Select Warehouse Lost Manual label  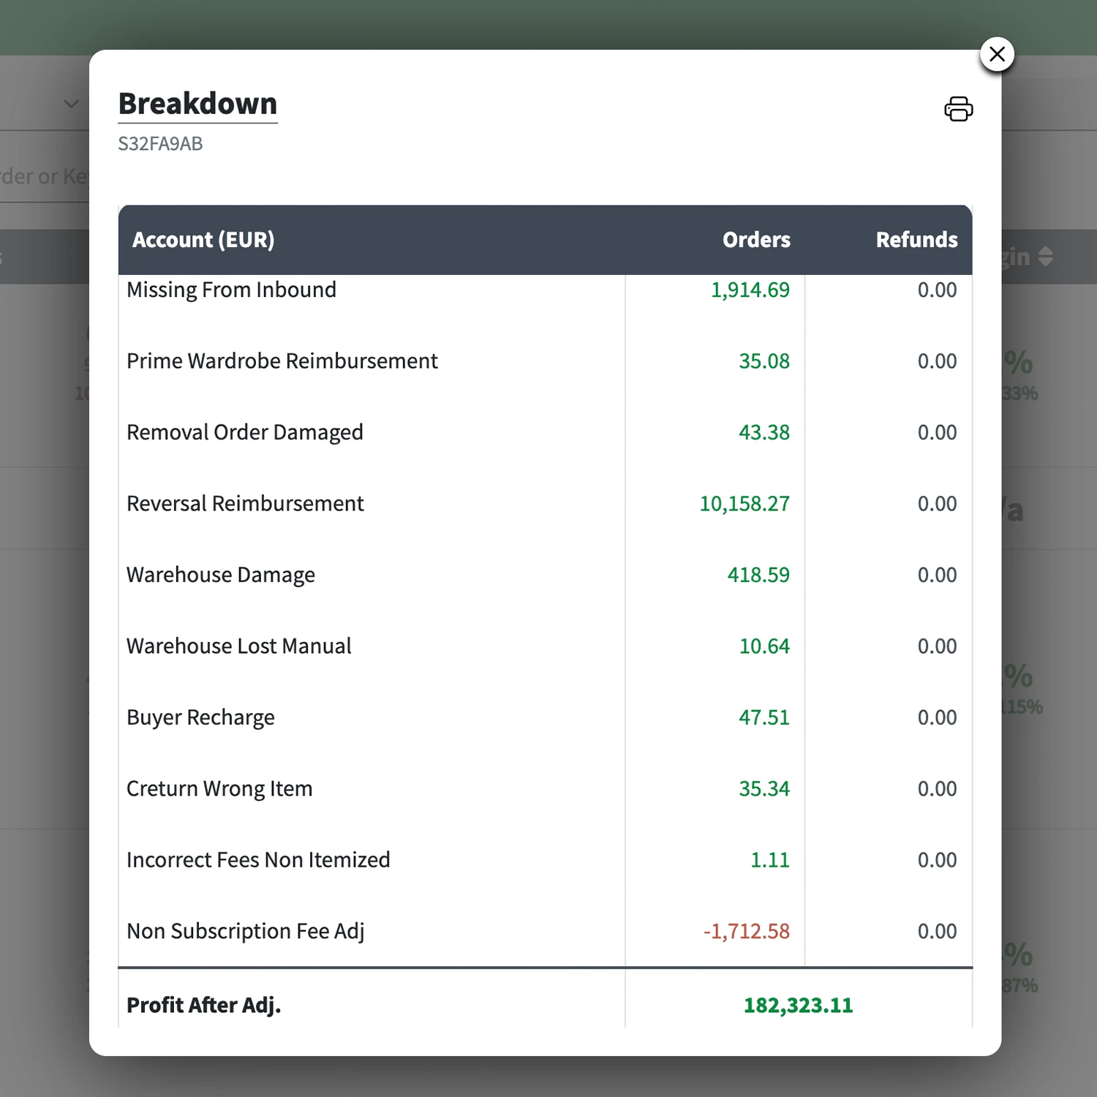coord(239,646)
